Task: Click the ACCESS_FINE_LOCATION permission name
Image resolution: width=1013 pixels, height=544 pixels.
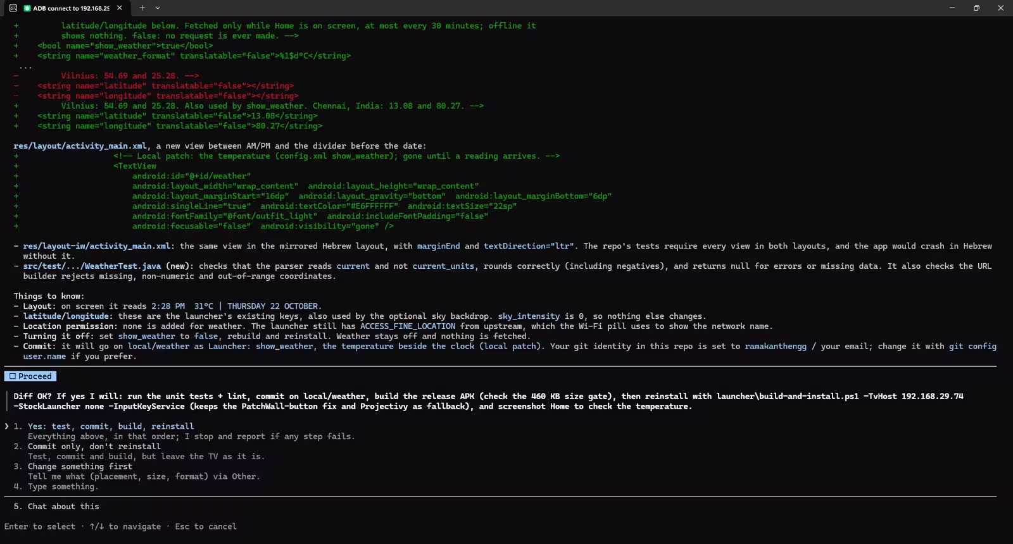Action: pyautogui.click(x=408, y=326)
